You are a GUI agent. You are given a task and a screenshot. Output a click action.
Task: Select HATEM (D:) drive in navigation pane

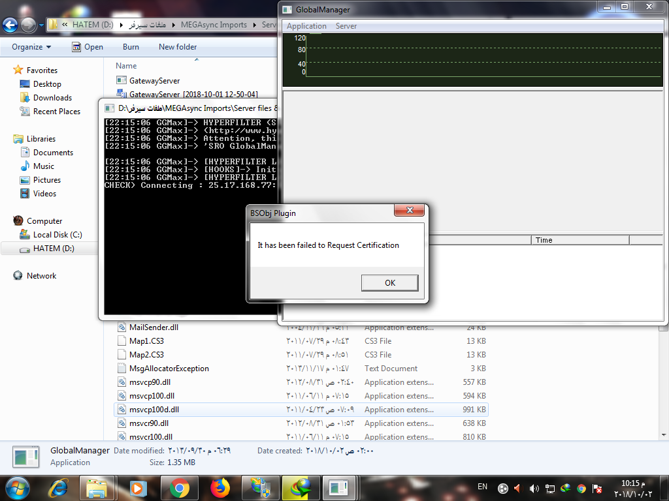point(54,249)
